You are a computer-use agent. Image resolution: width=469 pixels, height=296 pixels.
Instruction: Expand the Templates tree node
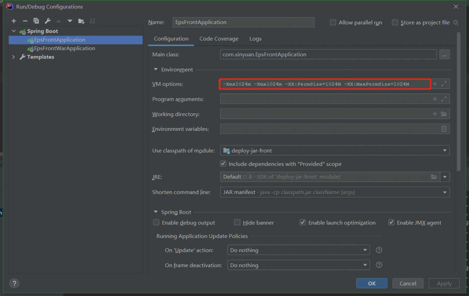[14, 57]
